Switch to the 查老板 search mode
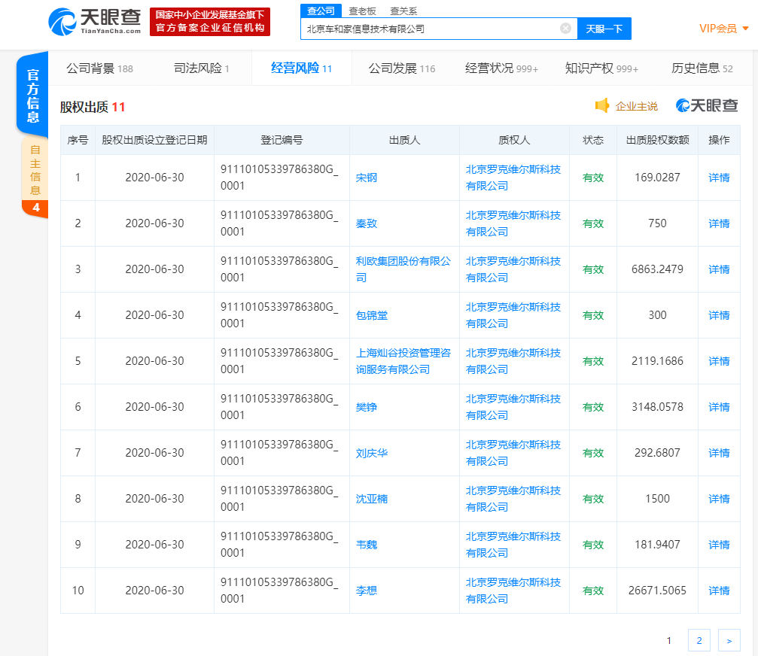The width and height of the screenshot is (758, 656). [361, 11]
